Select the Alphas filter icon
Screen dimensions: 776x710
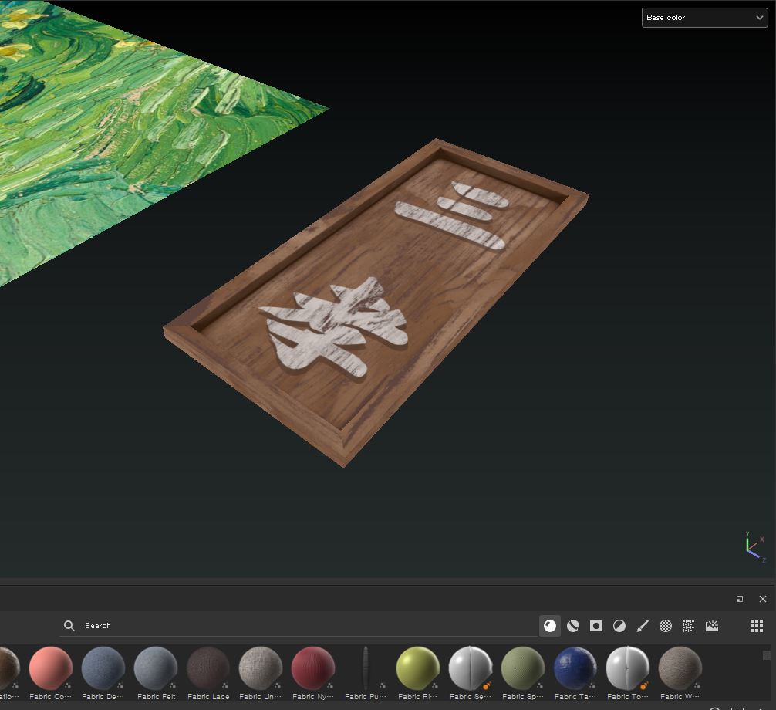[666, 626]
